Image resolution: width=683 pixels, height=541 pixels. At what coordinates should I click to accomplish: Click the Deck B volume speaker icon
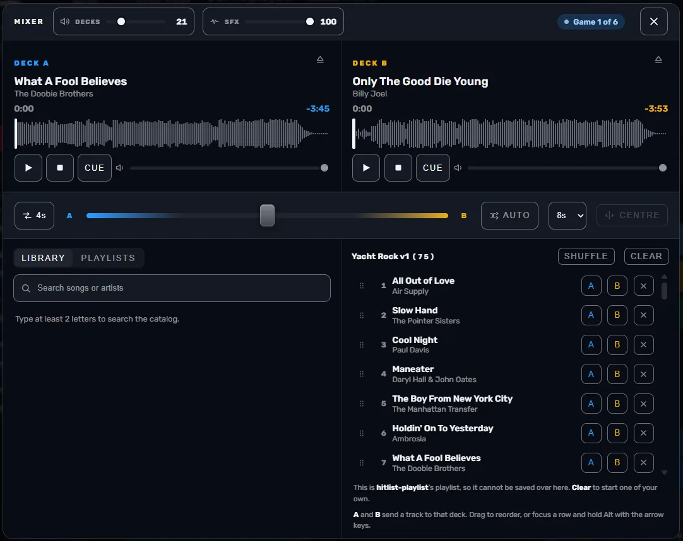click(x=458, y=168)
